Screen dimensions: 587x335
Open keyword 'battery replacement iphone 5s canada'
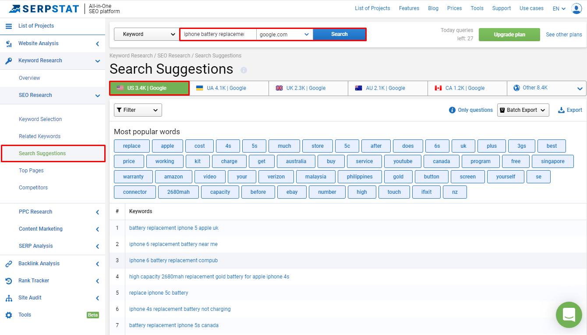pyautogui.click(x=174, y=325)
